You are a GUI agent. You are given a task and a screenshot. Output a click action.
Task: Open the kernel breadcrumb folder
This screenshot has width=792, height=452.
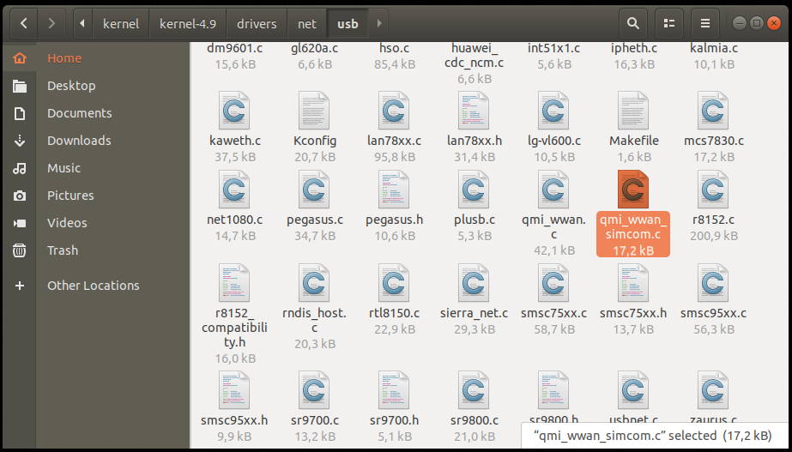pyautogui.click(x=121, y=23)
